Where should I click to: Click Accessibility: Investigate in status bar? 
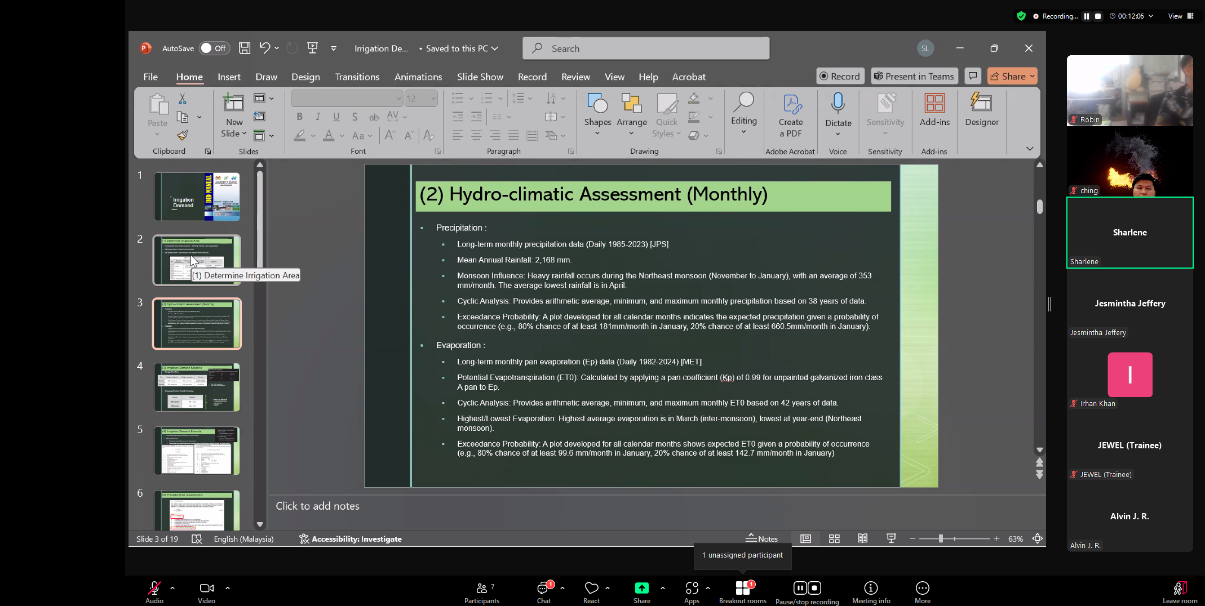coord(351,539)
